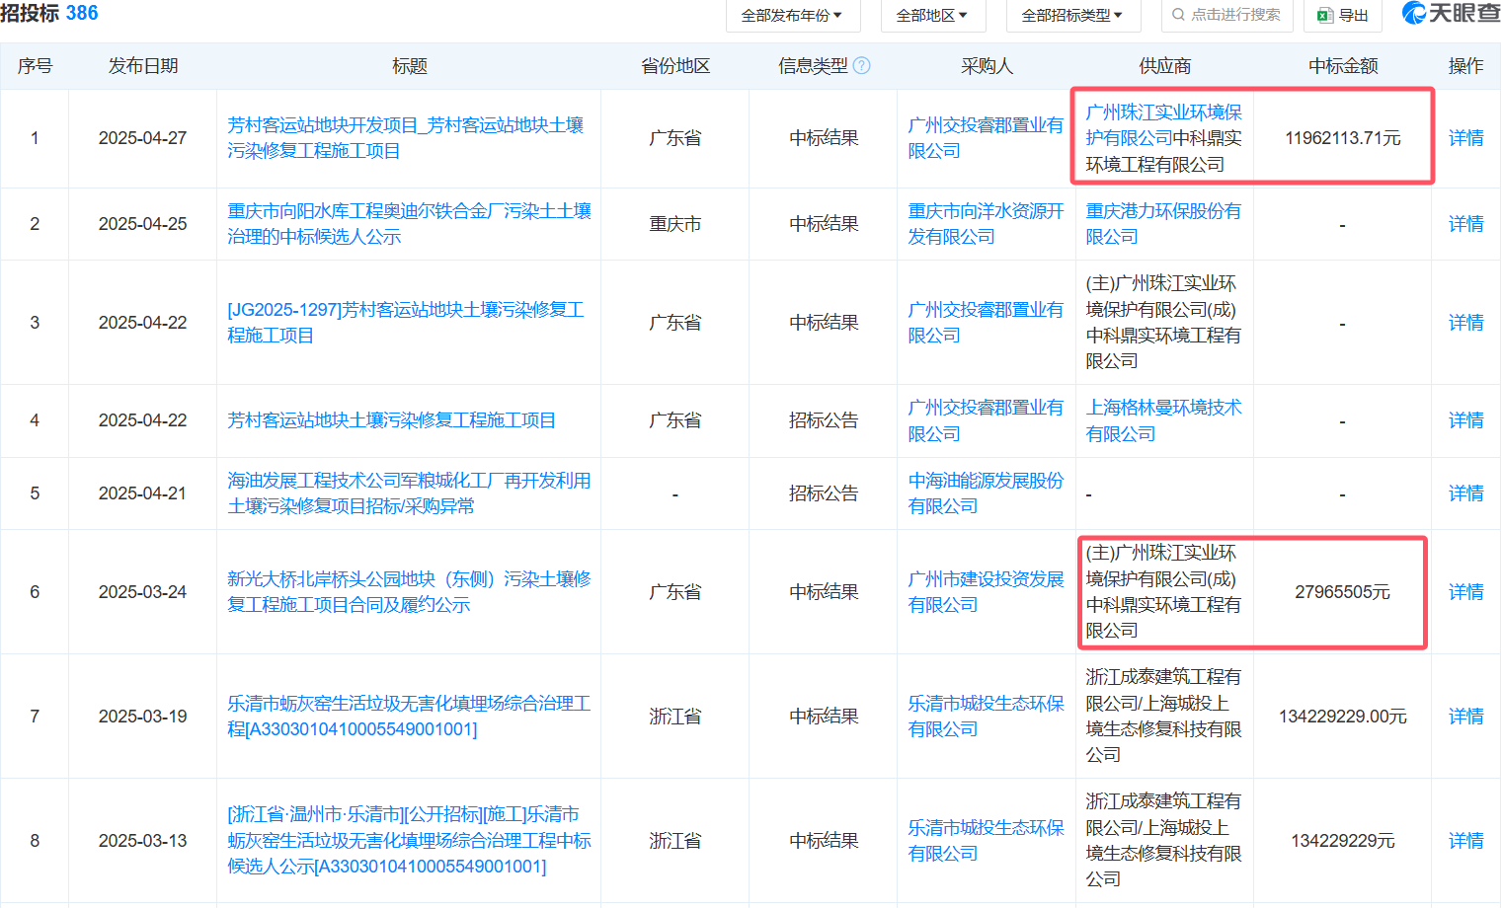Click the 27965505元 amount cell

coord(1343,592)
